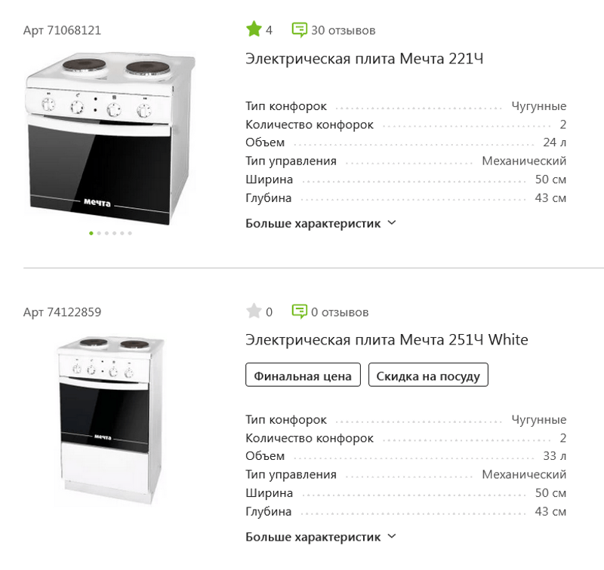This screenshot has height=570, width=604.
Task: Click the article number Арт 71068121
Action: [62, 30]
